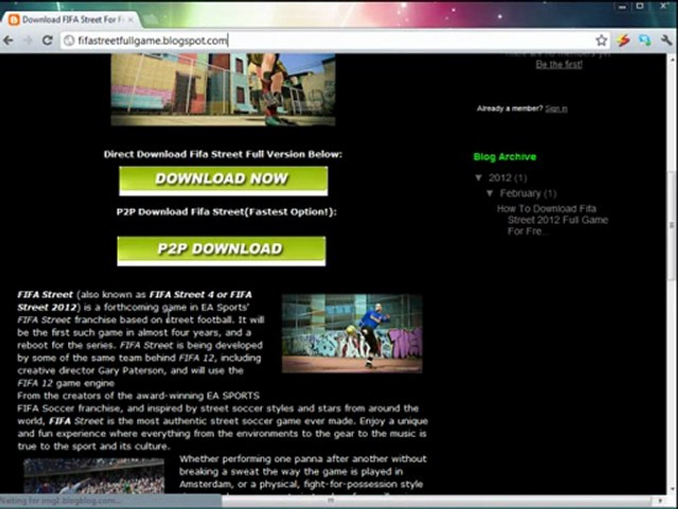Click the blue-shirt player graffiti image

click(352, 333)
